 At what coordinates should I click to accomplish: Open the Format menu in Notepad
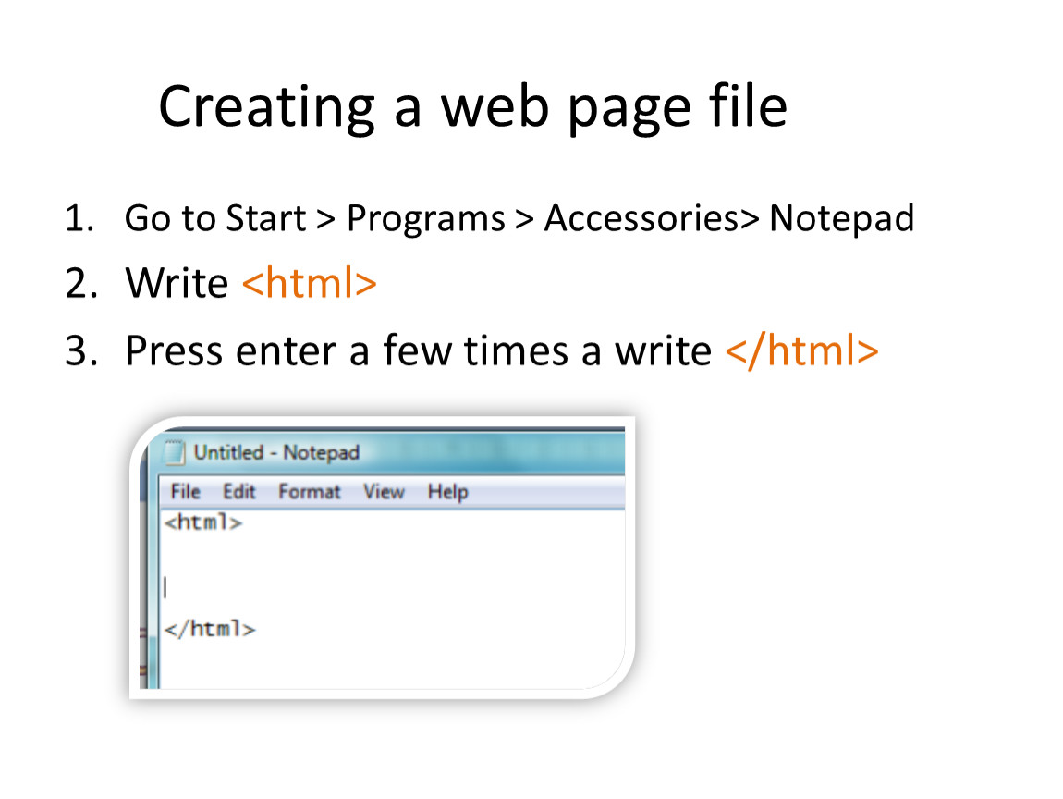pyautogui.click(x=309, y=491)
